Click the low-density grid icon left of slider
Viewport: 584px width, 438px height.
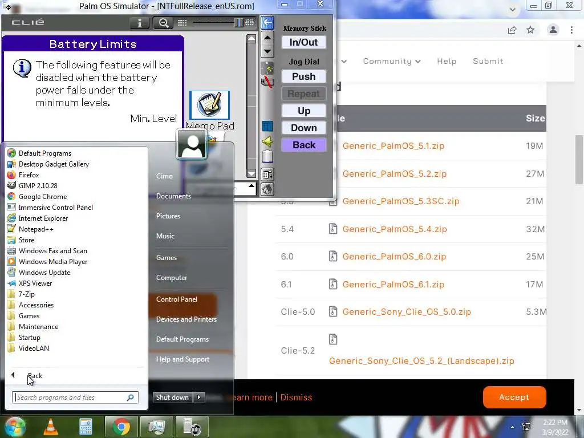(x=182, y=23)
